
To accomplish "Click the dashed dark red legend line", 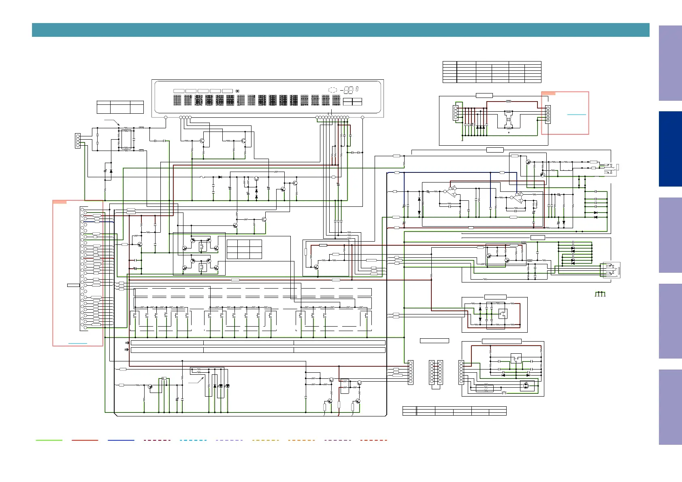I will tap(157, 440).
